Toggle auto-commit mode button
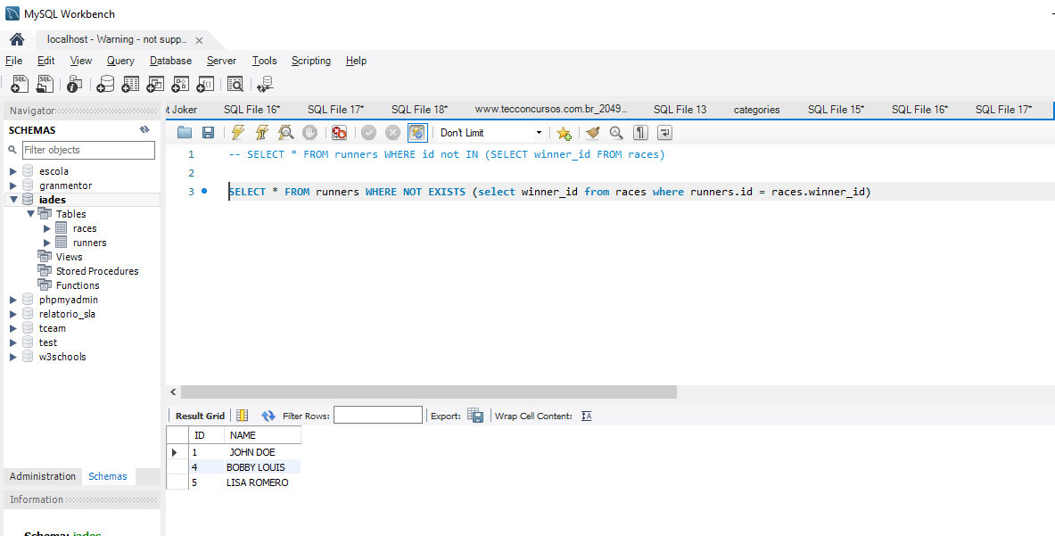This screenshot has width=1055, height=536. (x=418, y=133)
